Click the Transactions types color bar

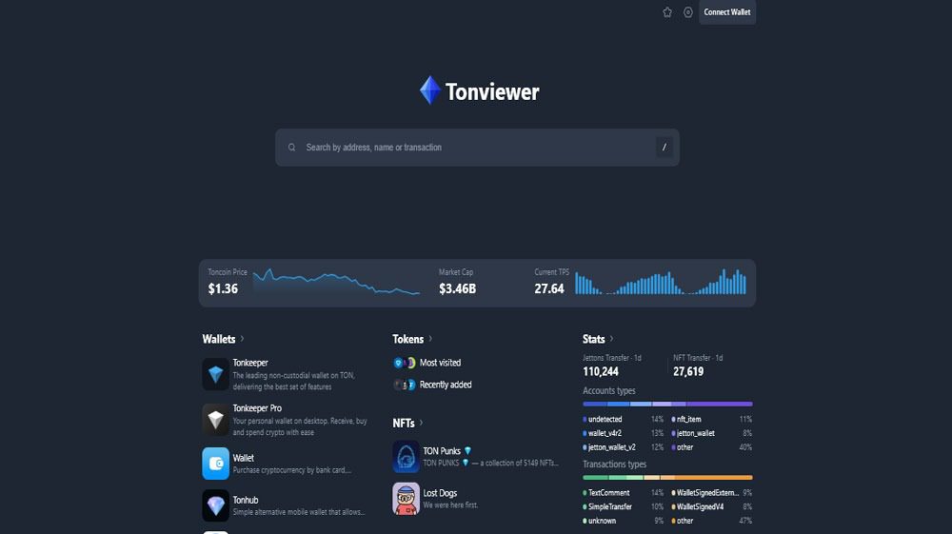click(x=668, y=478)
